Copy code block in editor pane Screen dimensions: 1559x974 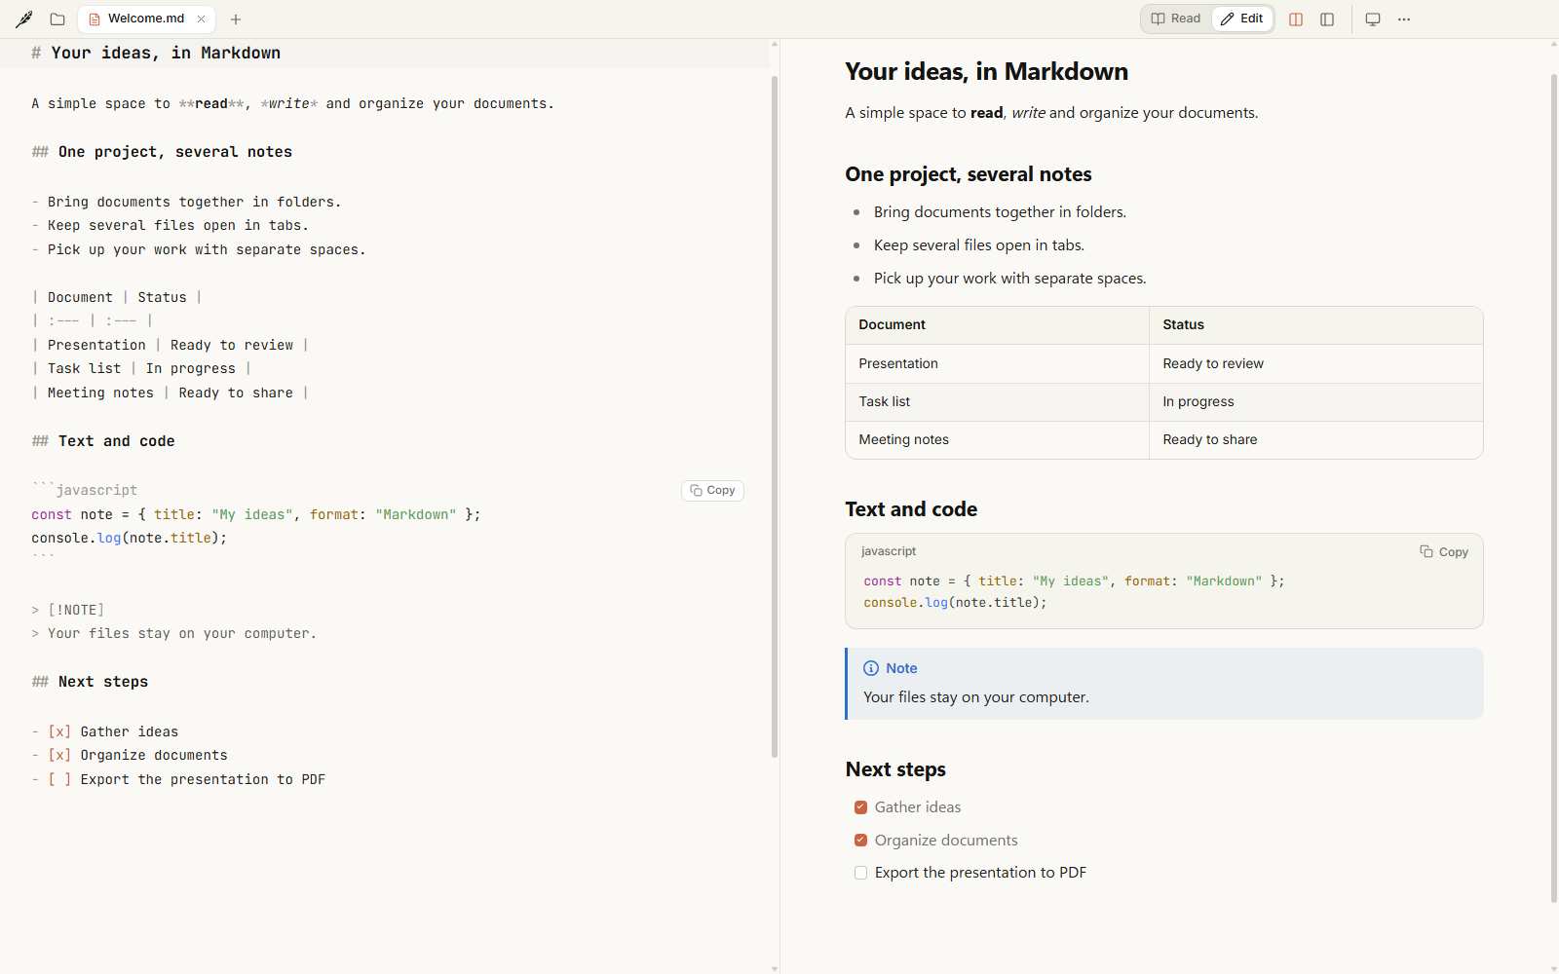712,491
